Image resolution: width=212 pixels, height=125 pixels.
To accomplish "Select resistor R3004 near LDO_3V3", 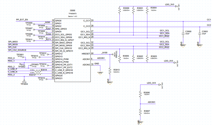I will tap(147, 10).
